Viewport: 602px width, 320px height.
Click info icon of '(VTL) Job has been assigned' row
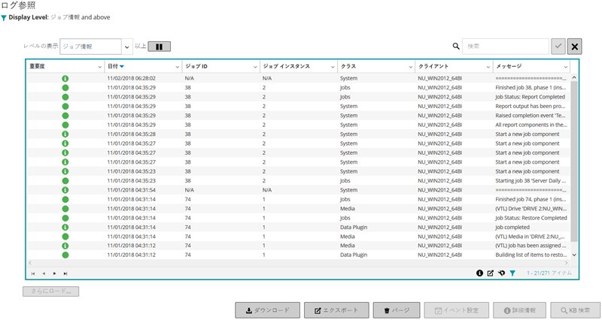65,246
